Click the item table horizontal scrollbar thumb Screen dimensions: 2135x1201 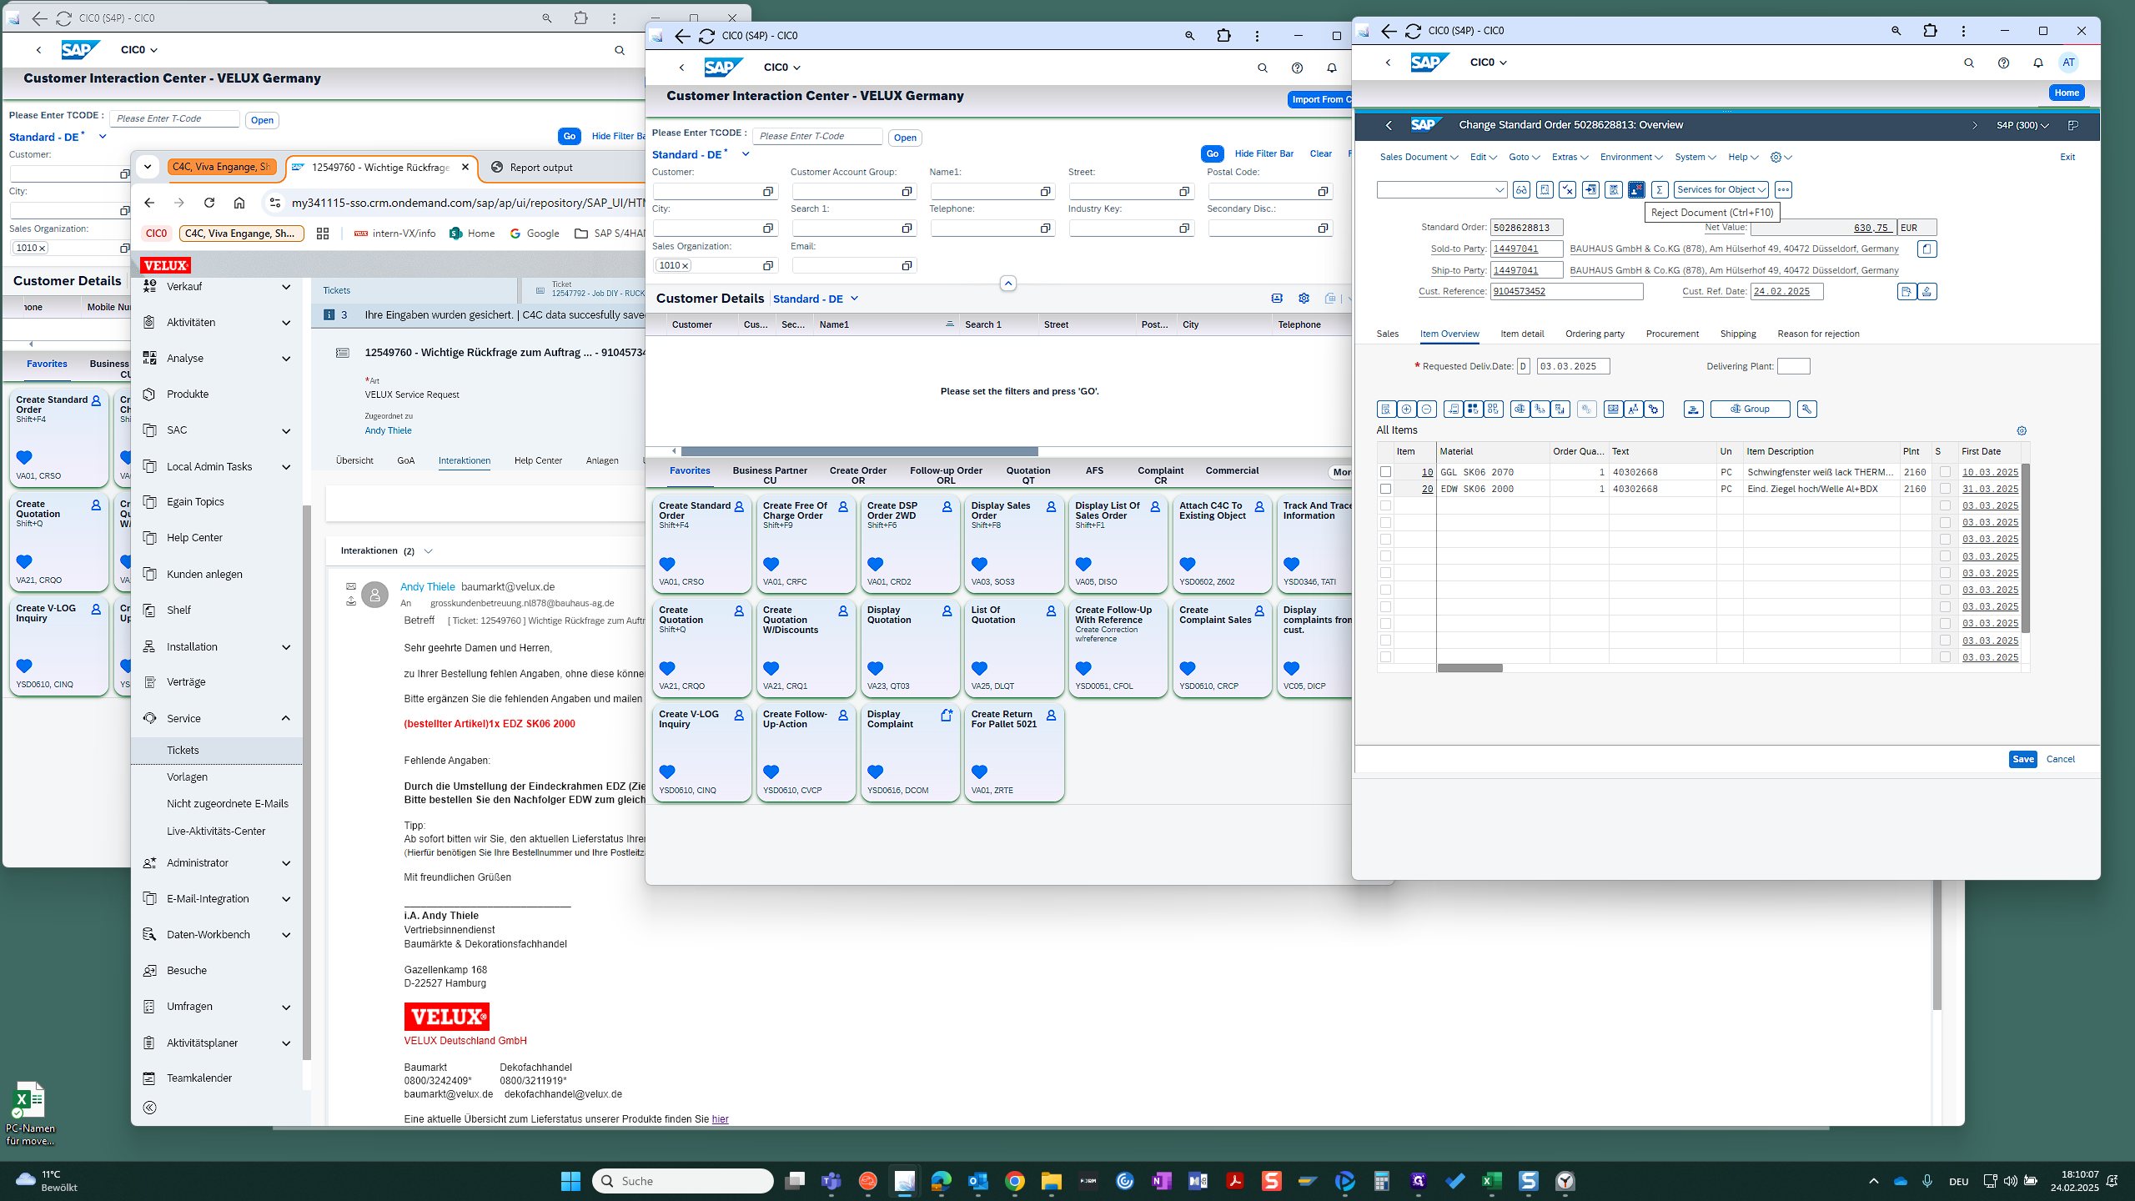coord(1469,668)
